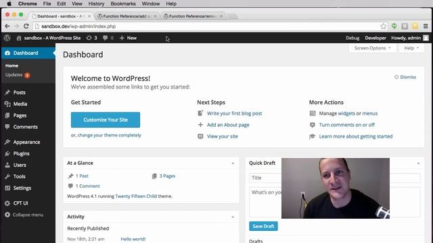Switch to Function Reference/add browser tab
Screen dimensions: 433x243
(x=127, y=16)
